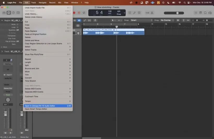Toggle Show Automation icon
This screenshot has height=139, width=214.
coord(85,20)
